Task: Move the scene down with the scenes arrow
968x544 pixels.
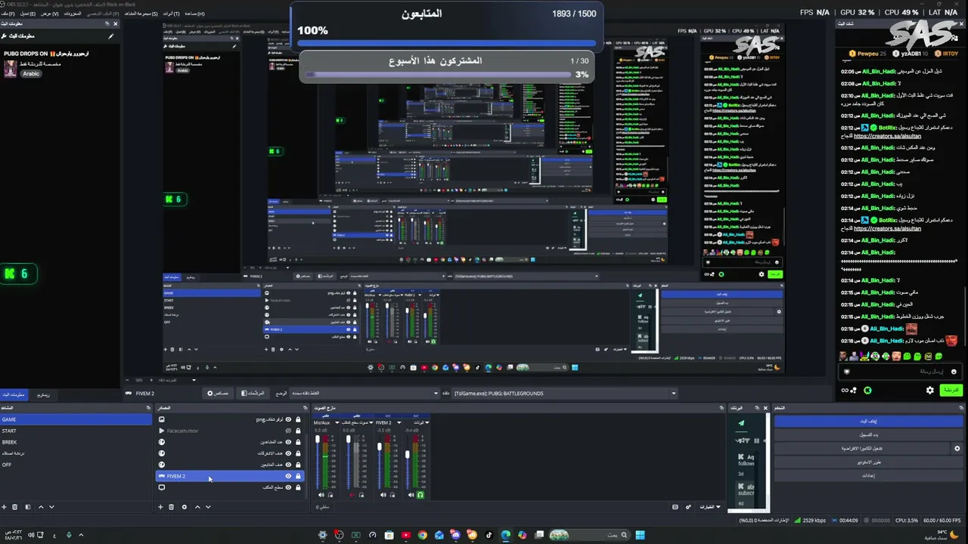Action: pyautogui.click(x=51, y=507)
